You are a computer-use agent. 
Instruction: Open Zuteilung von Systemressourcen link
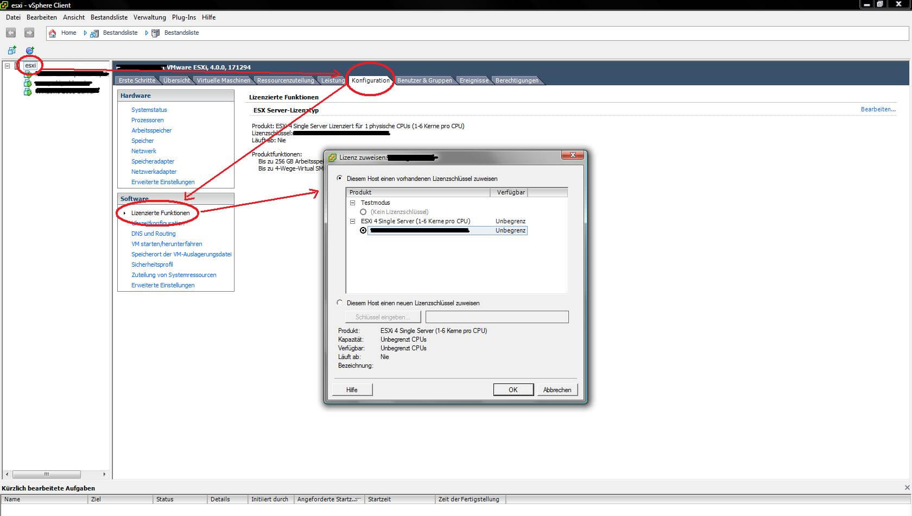point(174,275)
